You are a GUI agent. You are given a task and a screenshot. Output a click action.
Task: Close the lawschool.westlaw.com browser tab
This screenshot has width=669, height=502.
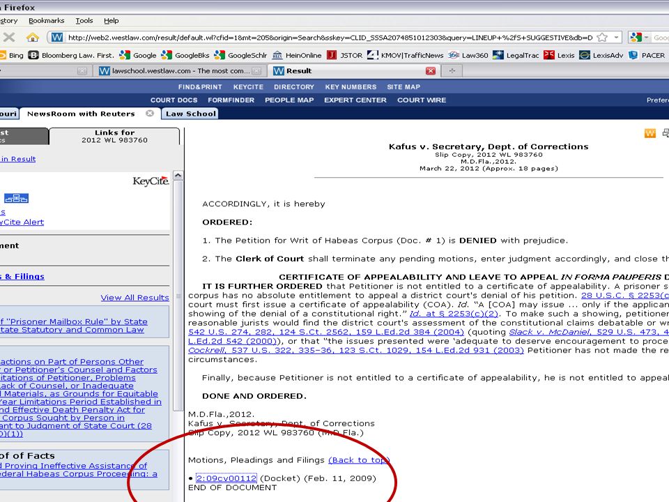(x=256, y=71)
